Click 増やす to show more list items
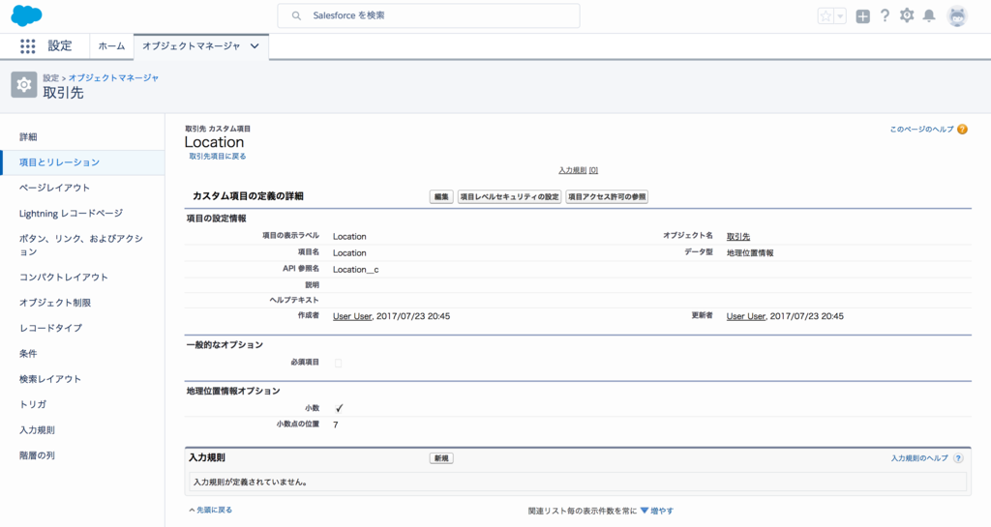Screen dimensions: 991x527 (662, 512)
